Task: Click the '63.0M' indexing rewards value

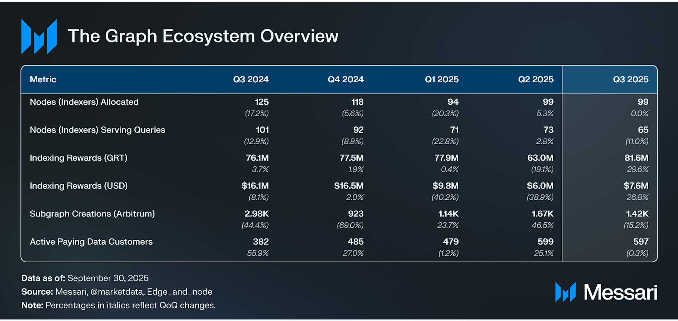Action: (x=541, y=158)
